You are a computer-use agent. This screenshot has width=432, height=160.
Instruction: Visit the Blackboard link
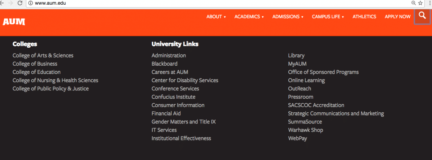point(165,64)
